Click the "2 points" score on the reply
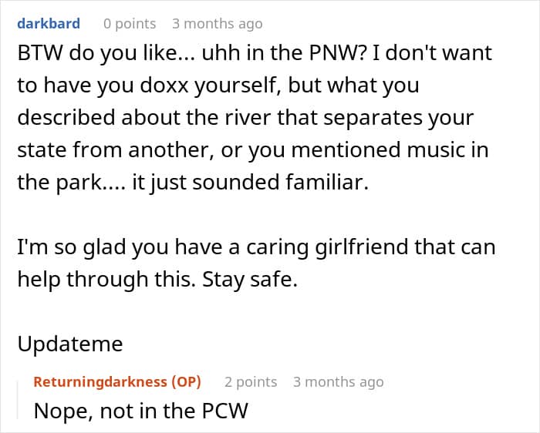The height and width of the screenshot is (433, 540). 251,382
